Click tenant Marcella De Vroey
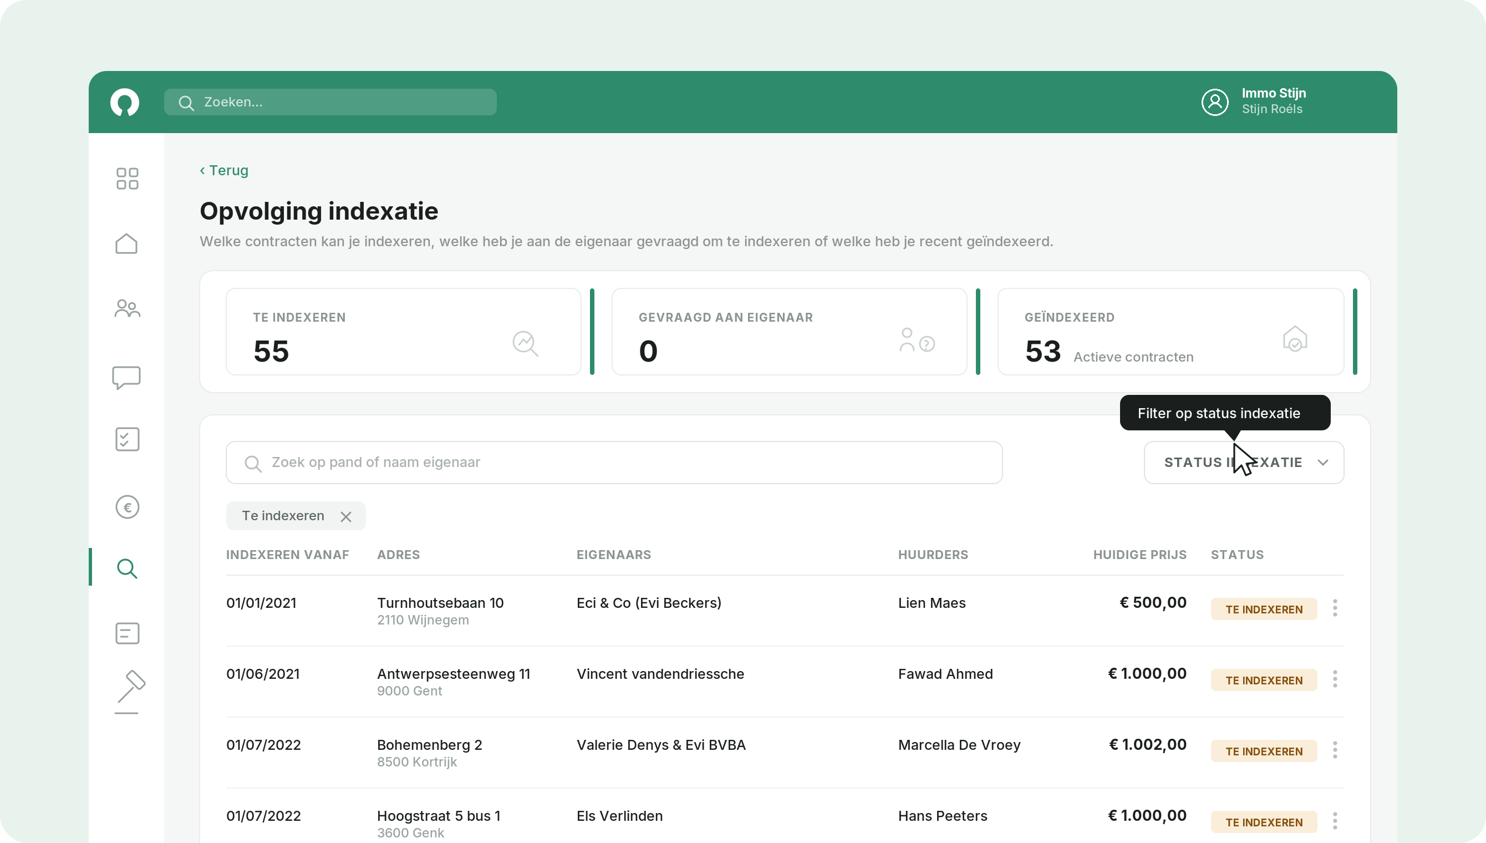 (959, 745)
